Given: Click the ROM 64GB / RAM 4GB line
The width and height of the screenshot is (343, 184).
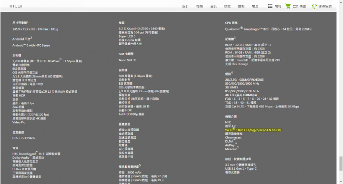Looking at the screenshot, I should (248, 52).
